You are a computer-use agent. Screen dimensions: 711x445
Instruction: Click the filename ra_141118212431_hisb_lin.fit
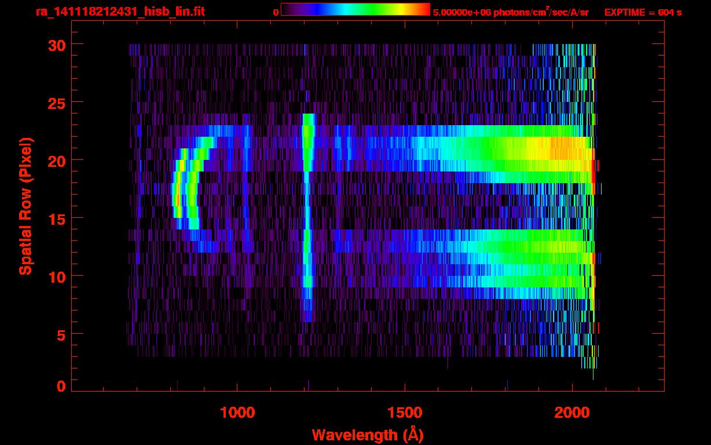point(120,12)
